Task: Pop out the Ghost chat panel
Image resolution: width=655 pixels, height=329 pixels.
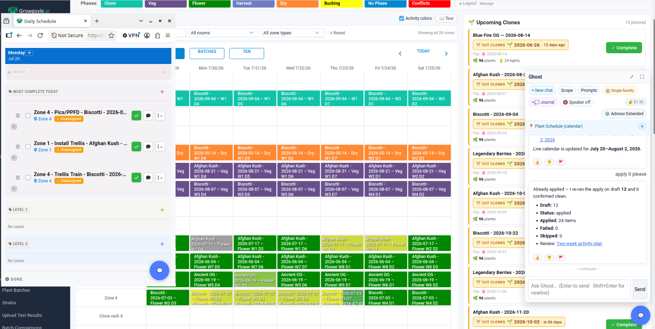Action: point(631,77)
